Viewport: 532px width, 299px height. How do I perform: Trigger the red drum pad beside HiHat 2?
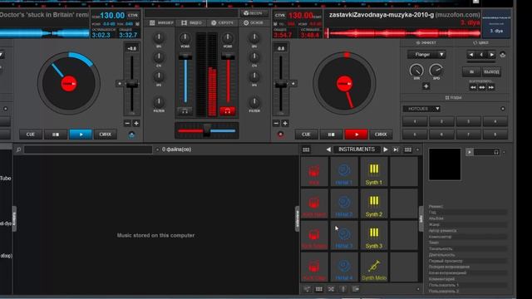[314, 203]
